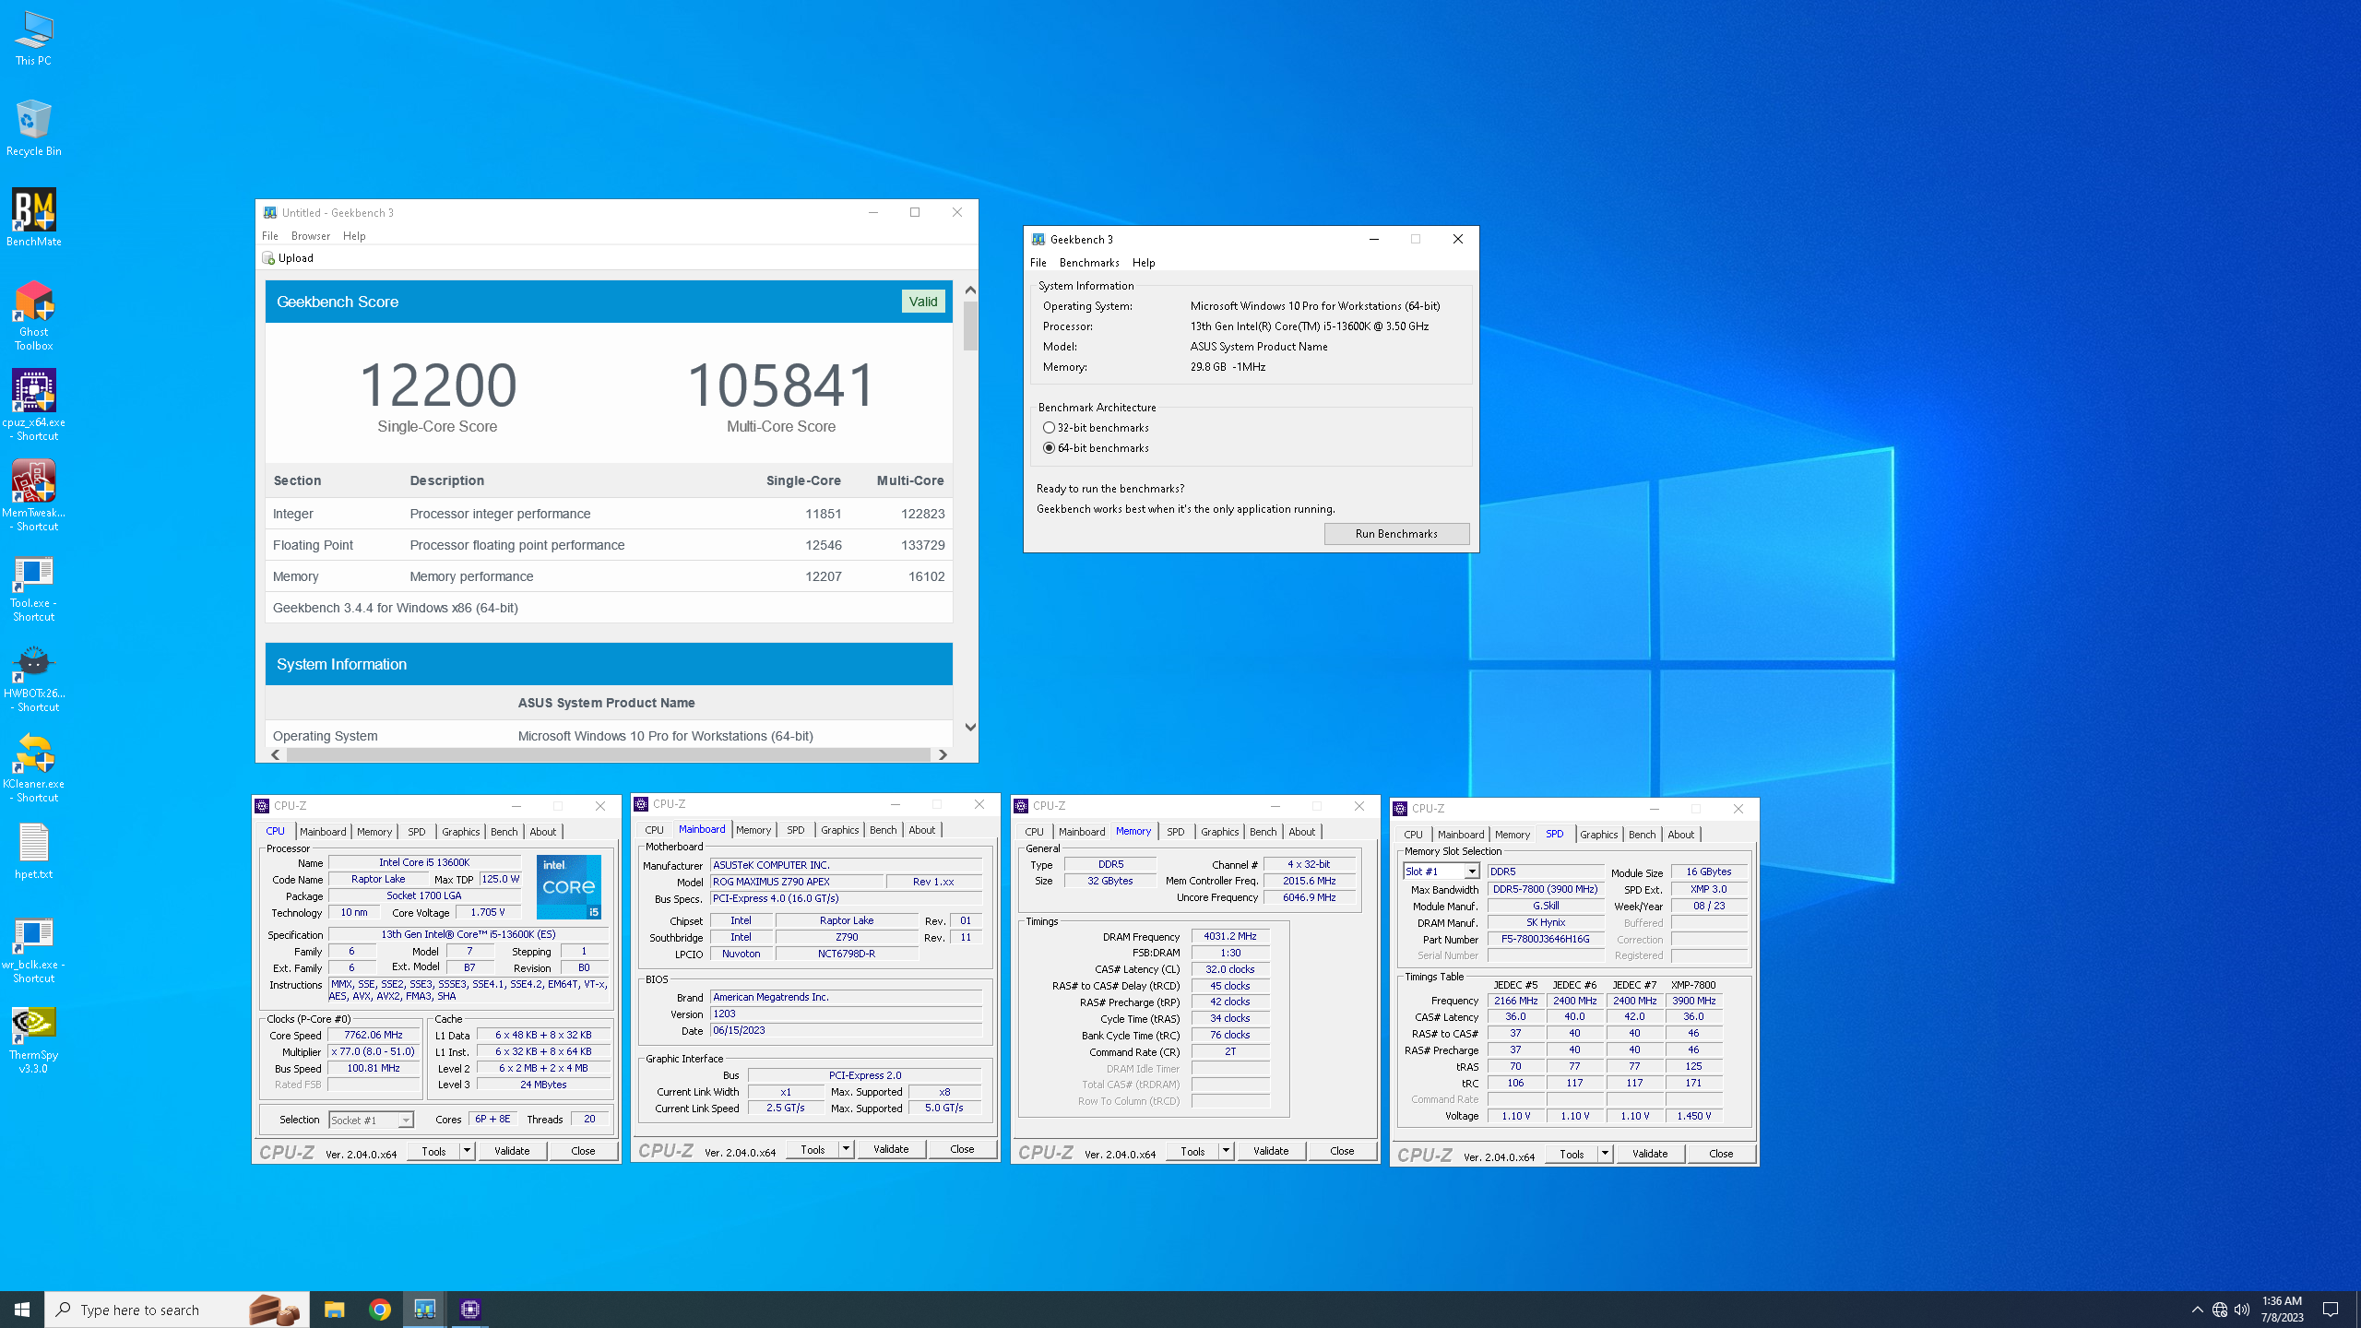Screen dimensions: 2361x1328
Task: Open KCleaner.exe shortcut icon
Action: pyautogui.click(x=33, y=768)
